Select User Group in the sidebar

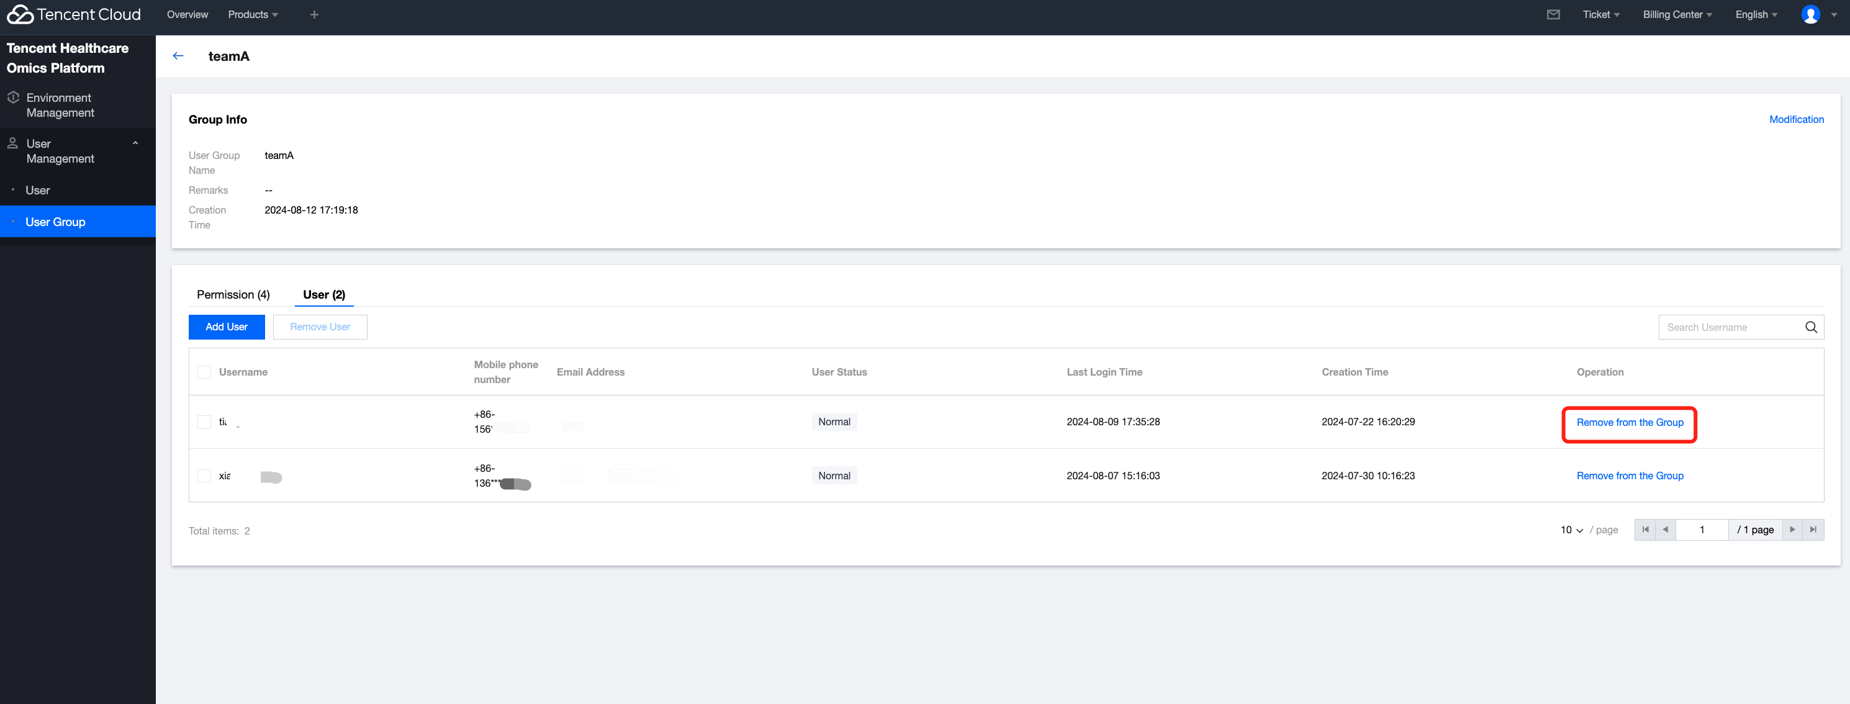click(78, 222)
